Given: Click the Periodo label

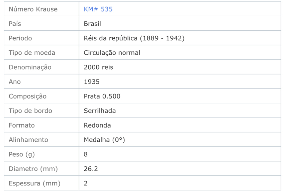Looking at the screenshot, I should coord(20,38).
